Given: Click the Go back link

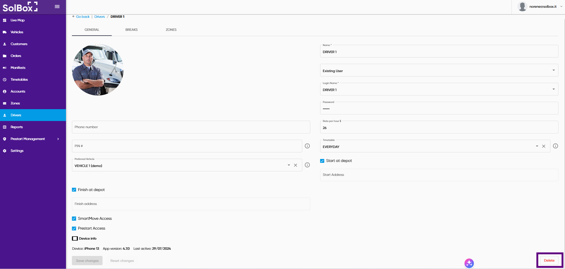Looking at the screenshot, I should coord(83,17).
